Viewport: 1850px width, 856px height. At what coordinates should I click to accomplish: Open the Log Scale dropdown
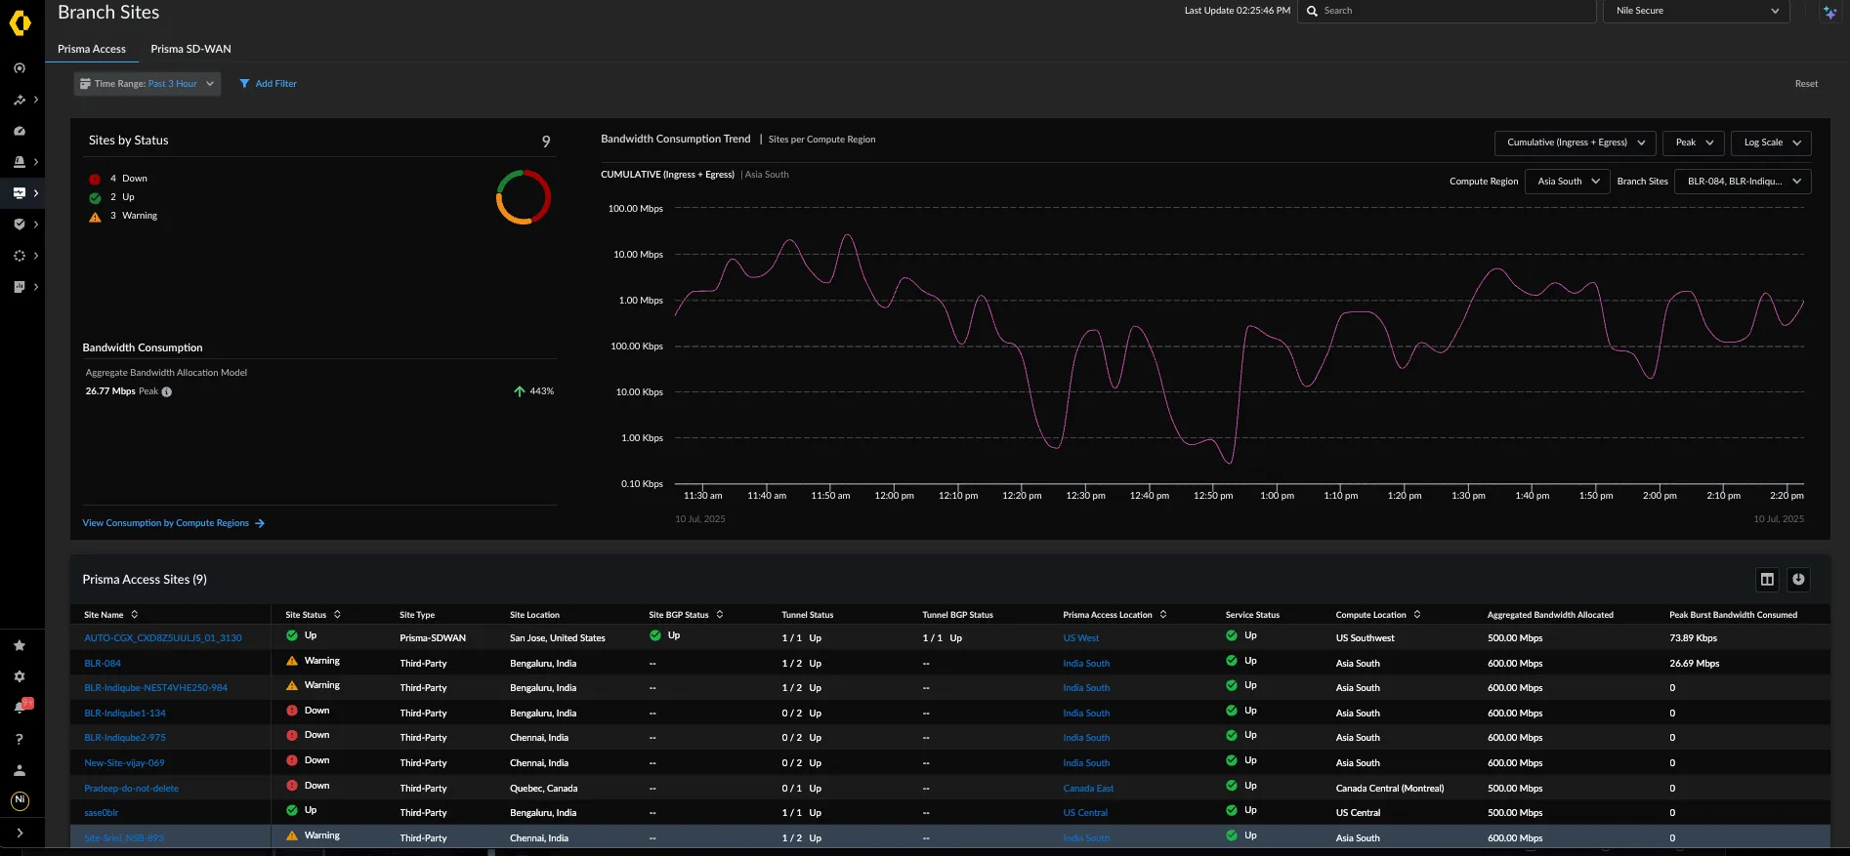point(1772,143)
